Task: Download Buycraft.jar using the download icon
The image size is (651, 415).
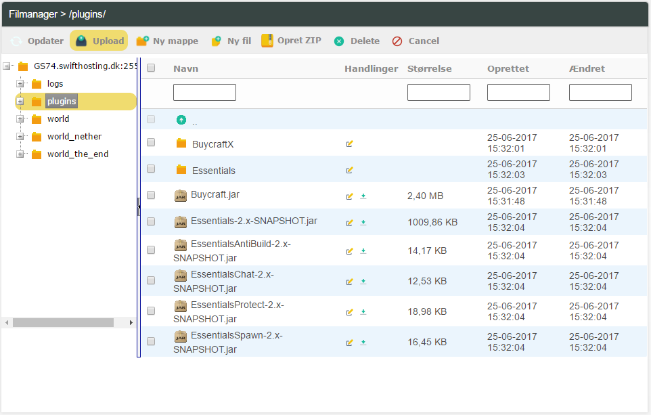Action: (363, 196)
